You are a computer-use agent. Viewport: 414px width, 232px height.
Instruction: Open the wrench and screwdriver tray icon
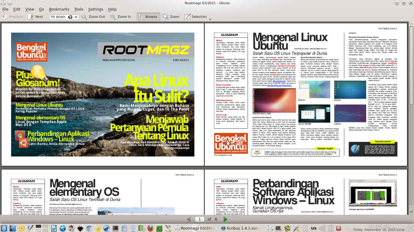(x=296, y=228)
